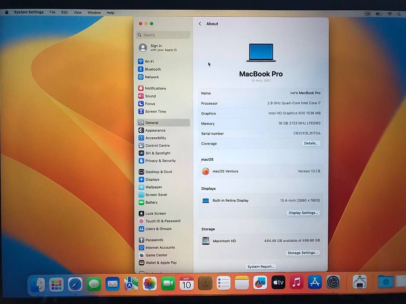This screenshot has height=304, width=406.
Task: Open the Help menu
Action: [x=110, y=12]
